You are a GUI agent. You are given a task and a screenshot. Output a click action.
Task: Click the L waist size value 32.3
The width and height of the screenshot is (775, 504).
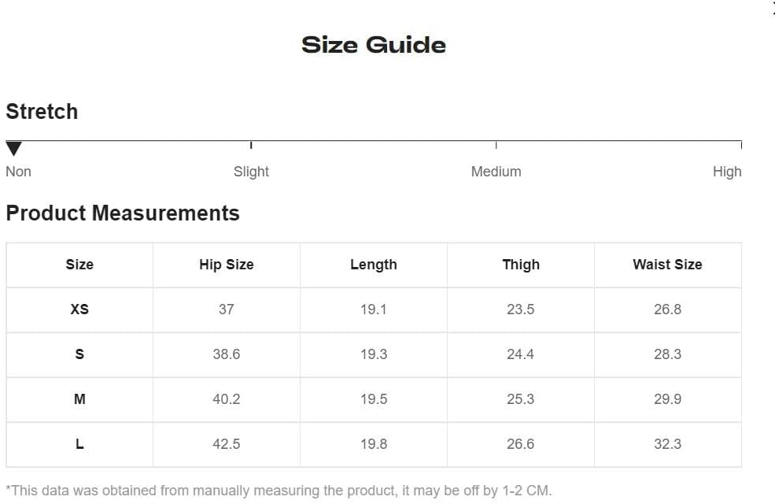click(x=668, y=444)
